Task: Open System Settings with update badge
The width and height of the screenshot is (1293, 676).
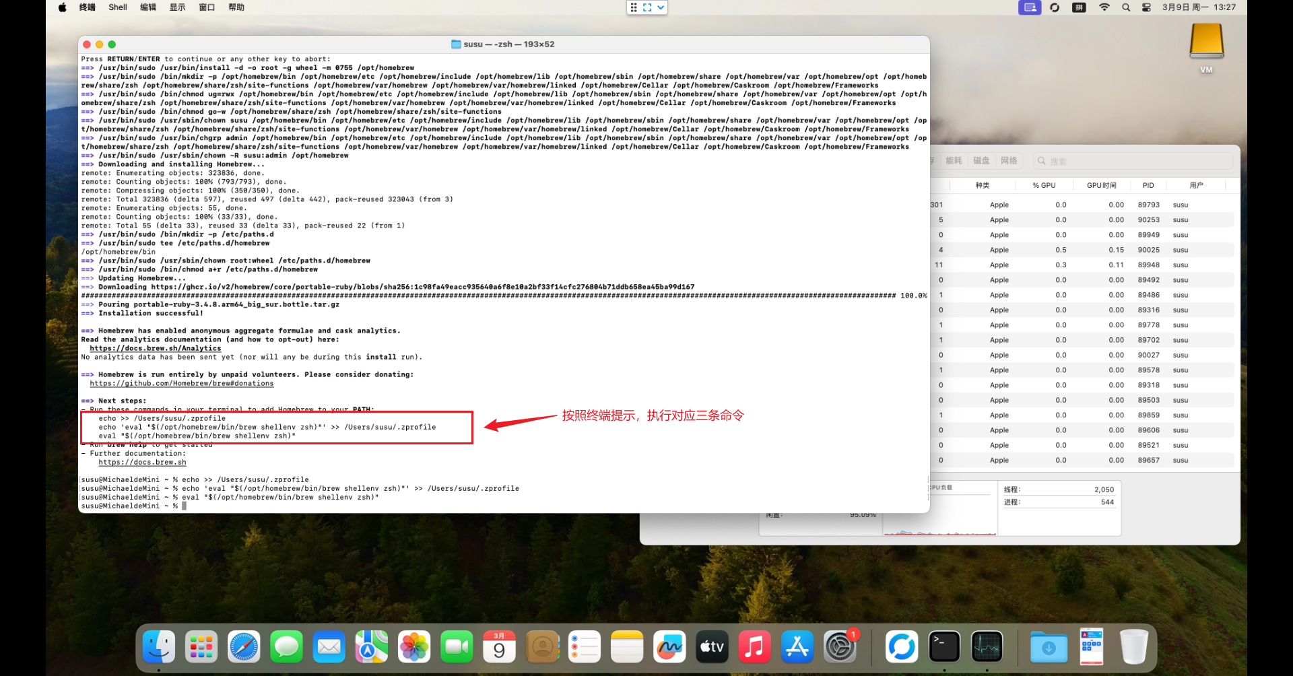Action: coord(840,647)
